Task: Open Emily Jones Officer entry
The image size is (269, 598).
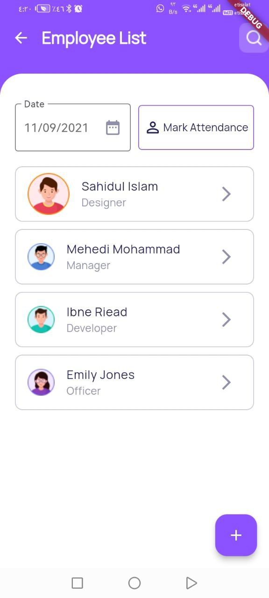Action: click(134, 382)
